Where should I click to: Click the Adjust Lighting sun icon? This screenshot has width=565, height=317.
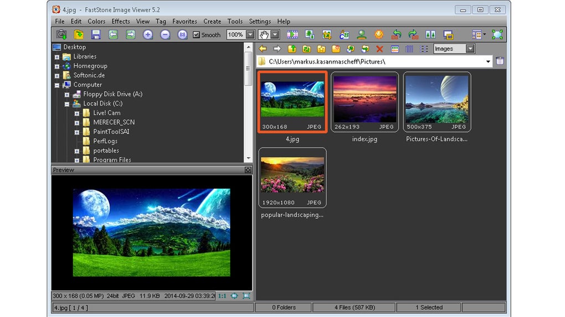tap(379, 34)
